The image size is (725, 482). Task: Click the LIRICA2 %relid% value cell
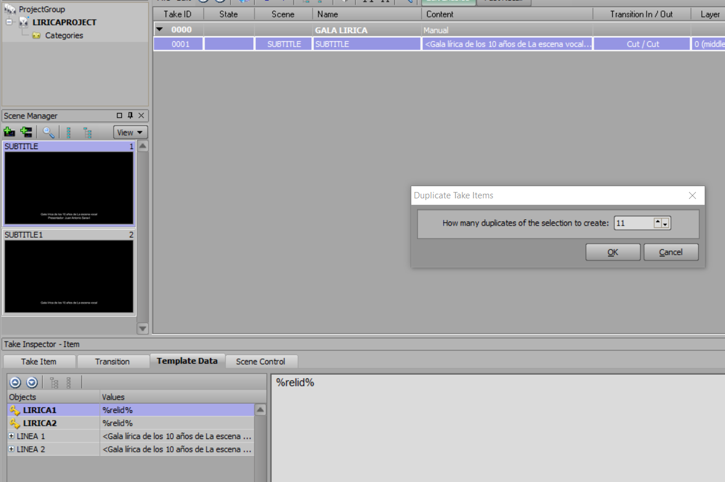[177, 423]
